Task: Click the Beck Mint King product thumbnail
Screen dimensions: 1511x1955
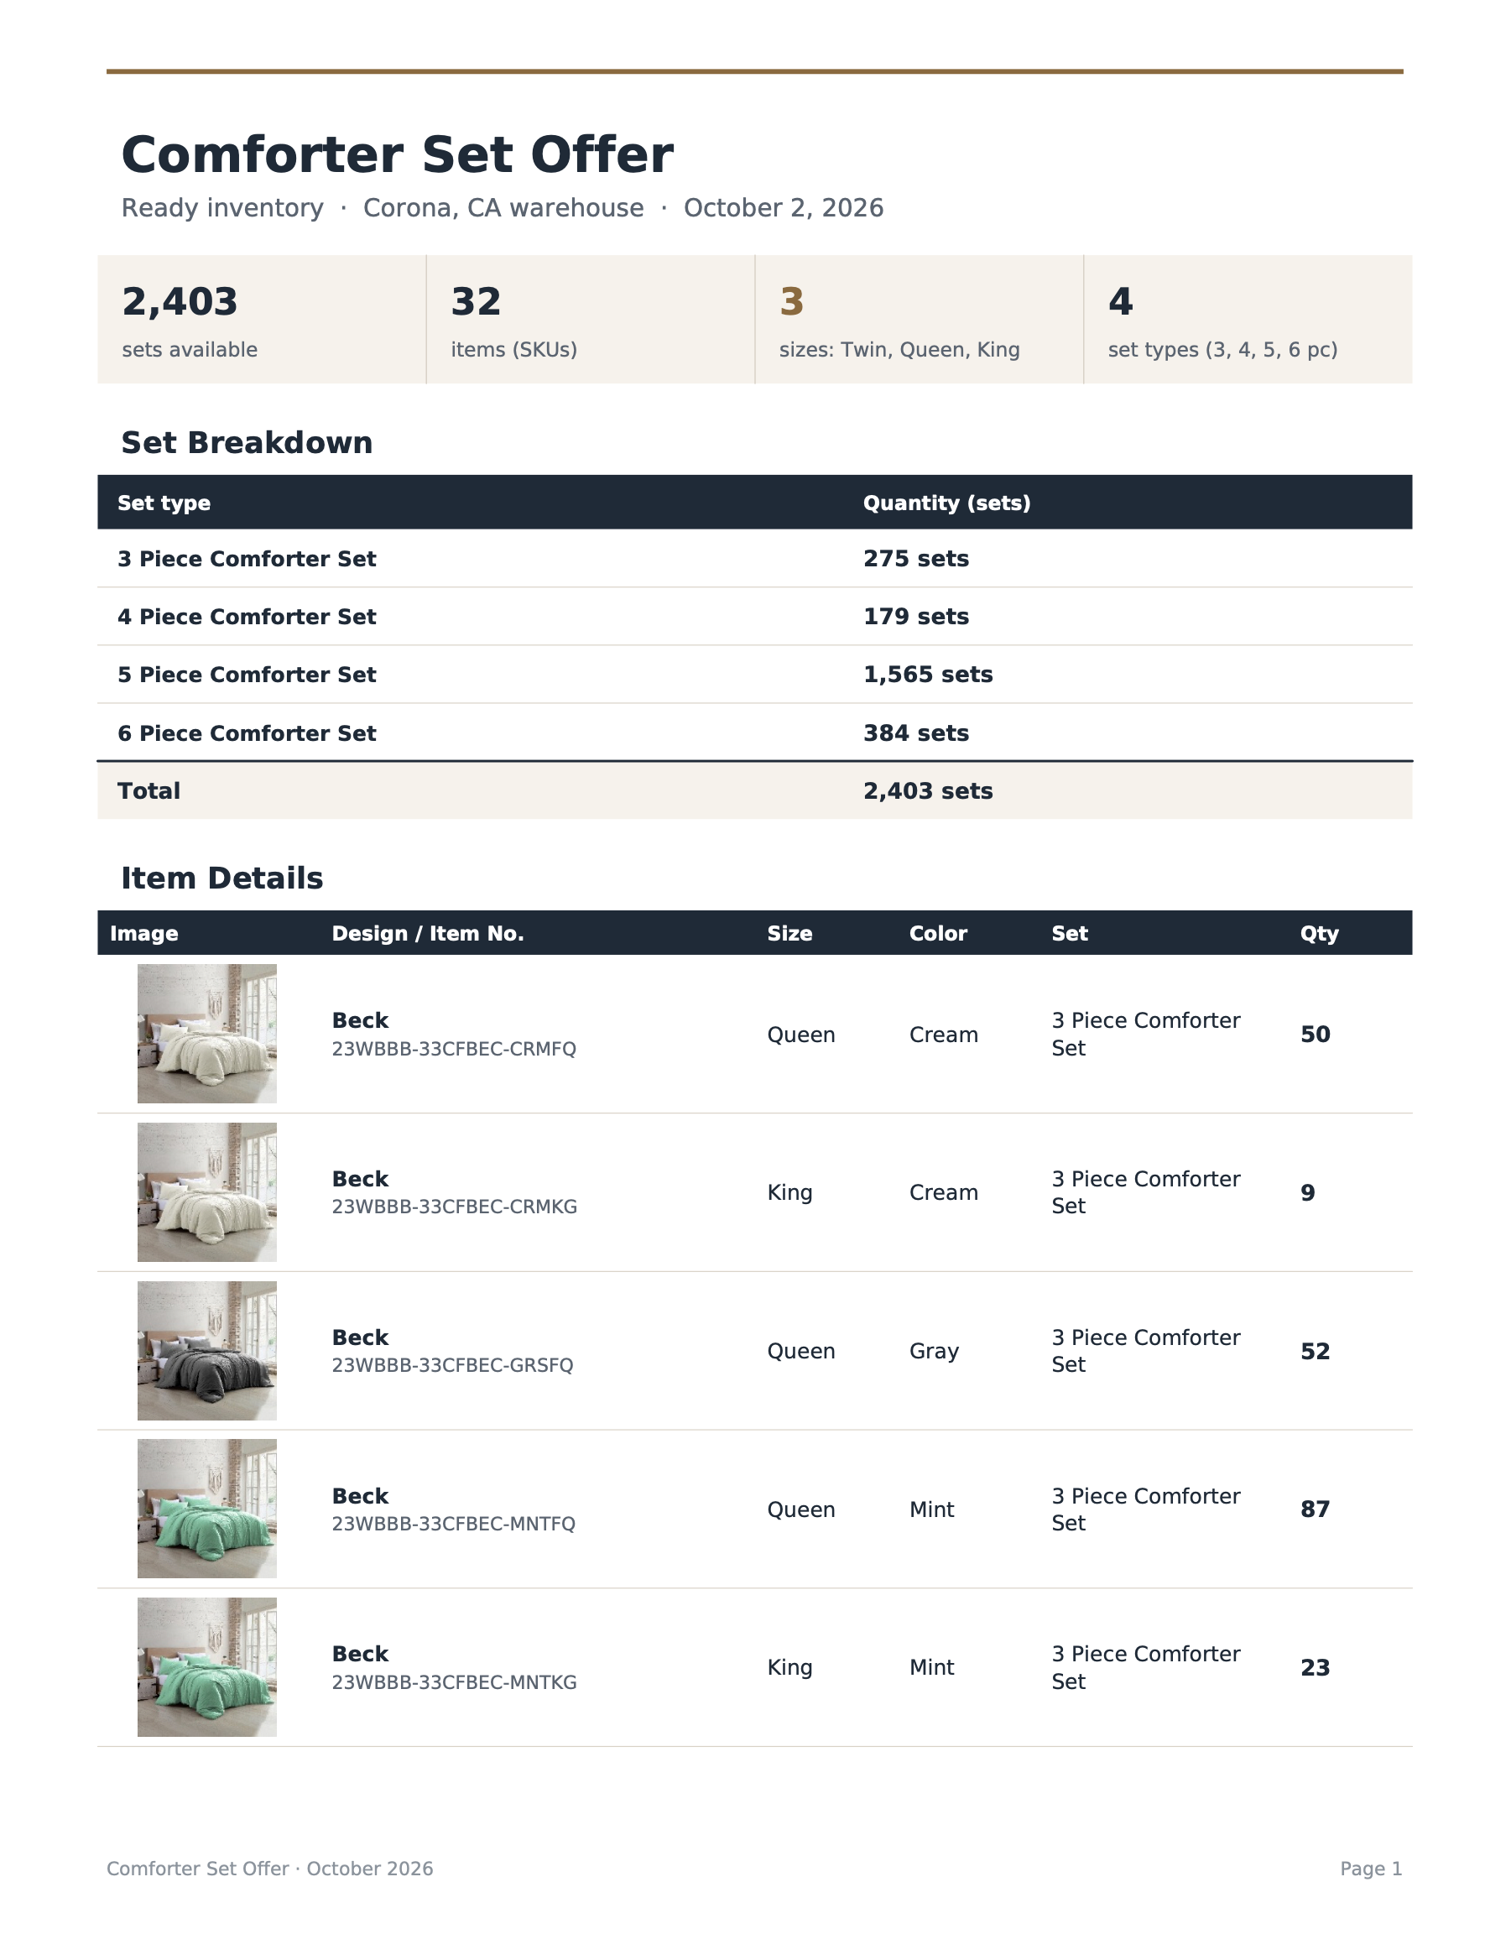Action: [206, 1668]
